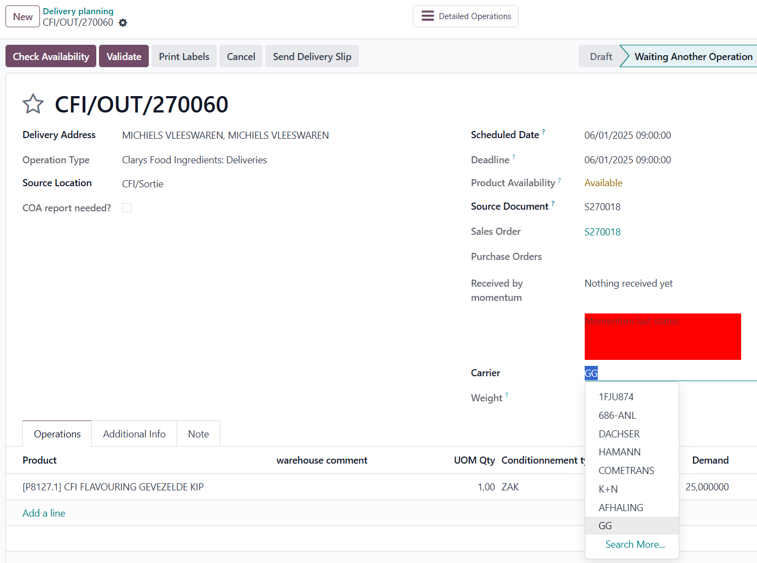This screenshot has width=757, height=563.
Task: Click the red Momentum last status box
Action: point(662,336)
